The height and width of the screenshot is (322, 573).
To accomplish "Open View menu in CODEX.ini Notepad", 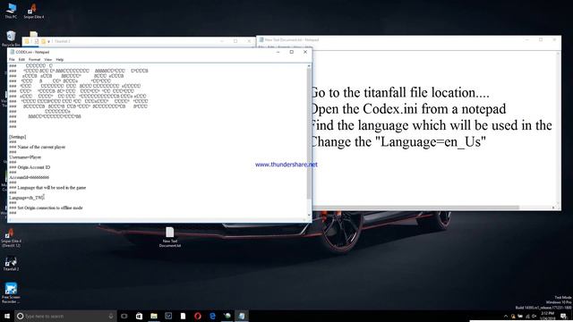I will coord(47,60).
